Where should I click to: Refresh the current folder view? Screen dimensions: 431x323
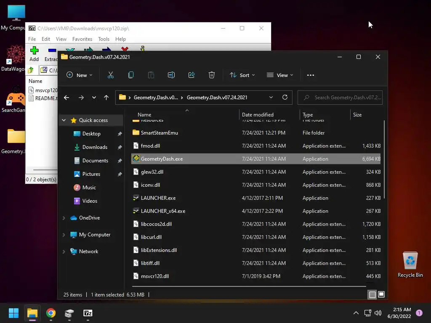[285, 97]
